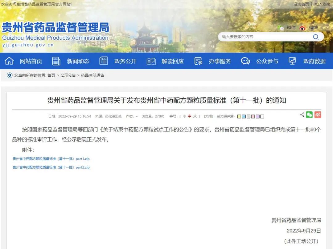This screenshot has height=249, width=333.
Task: Click the Weibo share icon
Action: [318, 114]
